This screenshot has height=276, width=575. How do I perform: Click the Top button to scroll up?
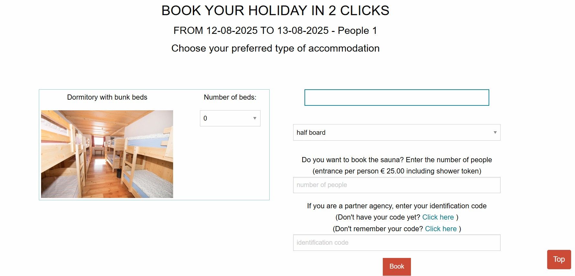(558, 259)
